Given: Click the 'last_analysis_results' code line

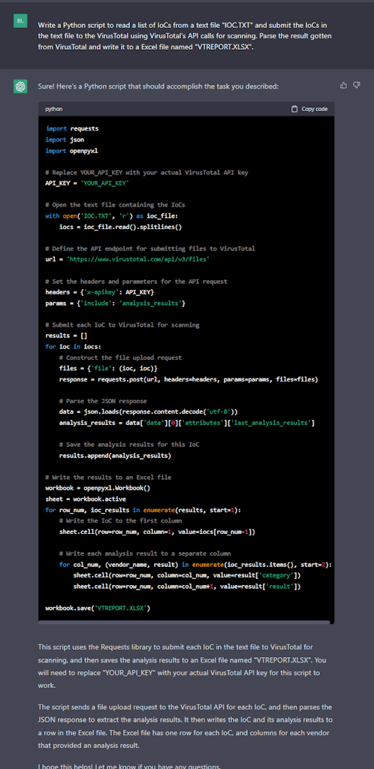Looking at the screenshot, I should click(187, 423).
